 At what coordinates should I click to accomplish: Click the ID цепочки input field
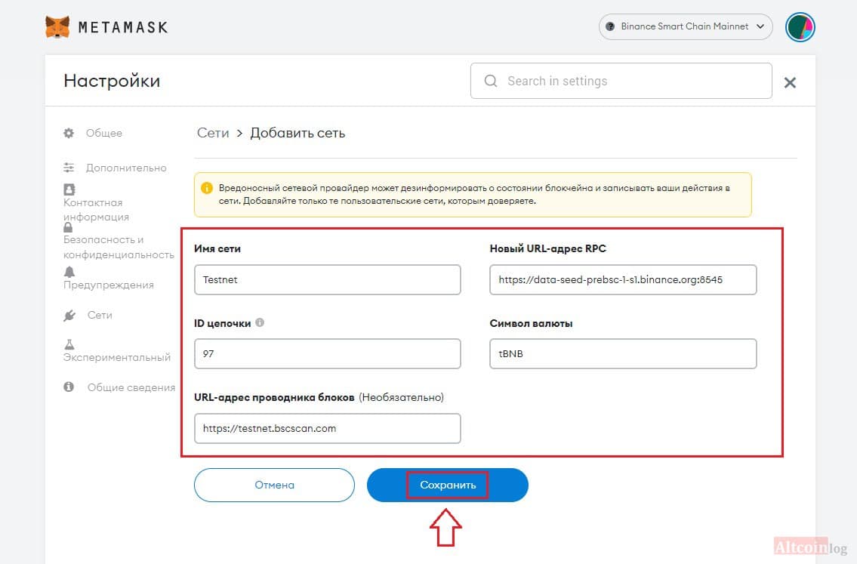coord(328,353)
